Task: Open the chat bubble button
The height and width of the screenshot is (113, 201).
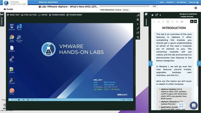Action: 194,105
